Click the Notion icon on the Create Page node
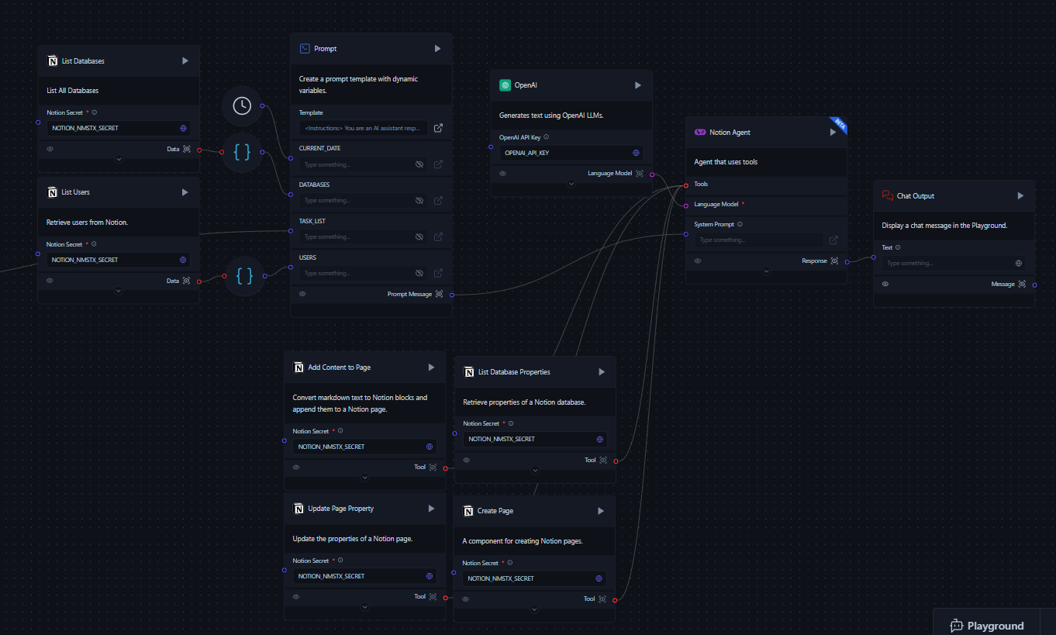This screenshot has width=1056, height=635. 468,510
